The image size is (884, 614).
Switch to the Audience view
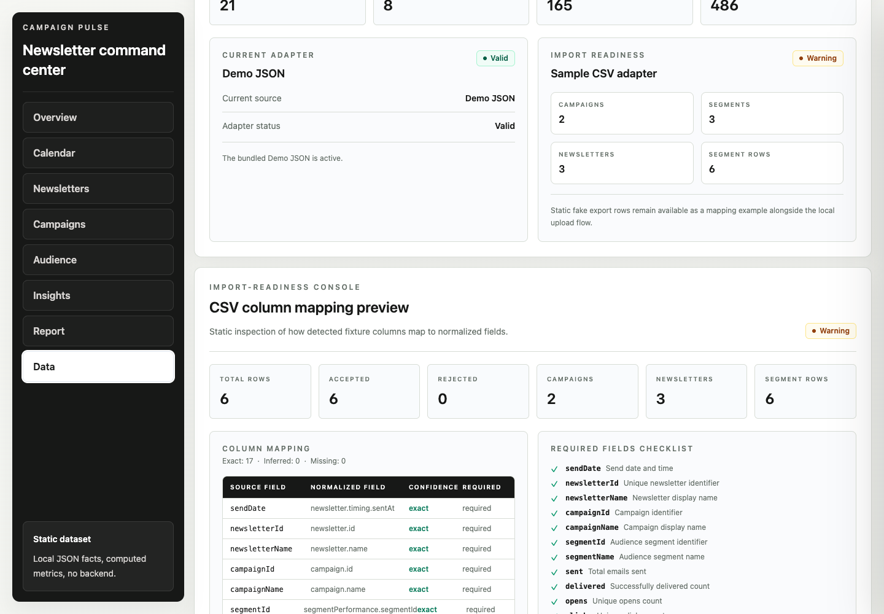[x=98, y=260]
